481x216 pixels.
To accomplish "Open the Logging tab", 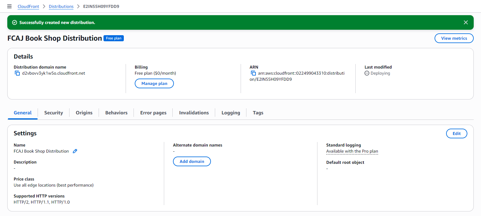I will [x=231, y=113].
